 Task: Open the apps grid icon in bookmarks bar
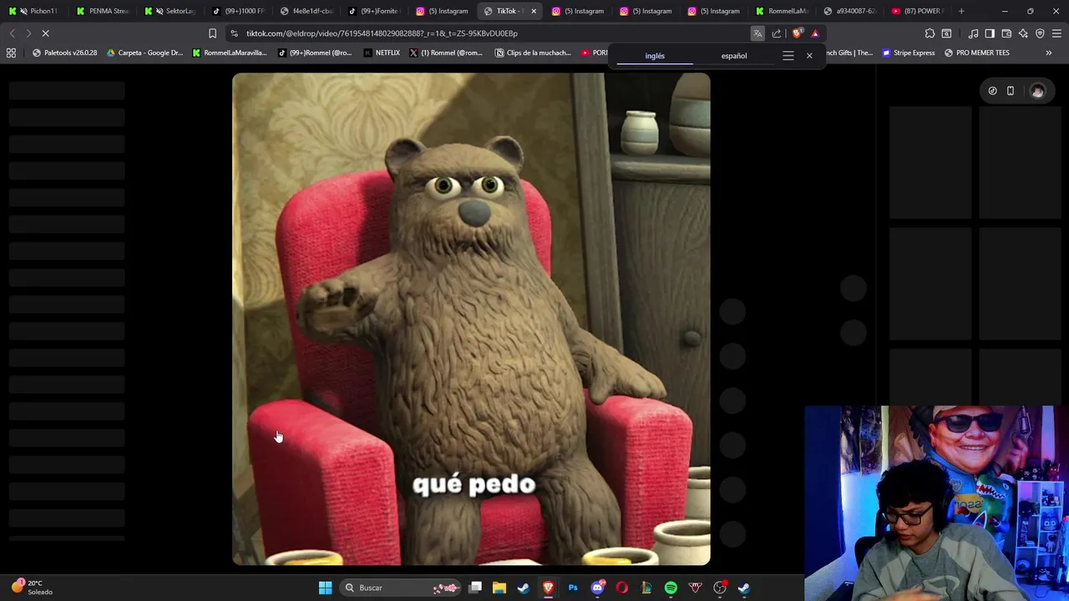pyautogui.click(x=11, y=53)
